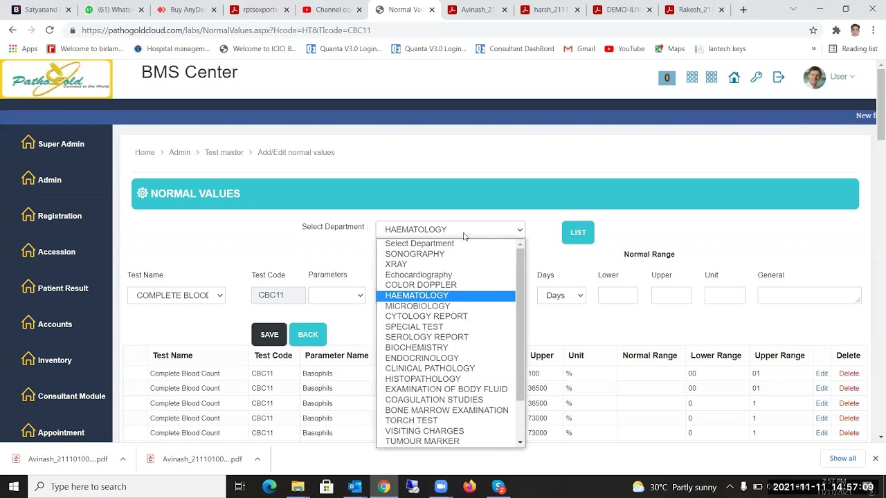Screen dimensions: 886x498
Task: Click the key icon in header
Action: 757,77
